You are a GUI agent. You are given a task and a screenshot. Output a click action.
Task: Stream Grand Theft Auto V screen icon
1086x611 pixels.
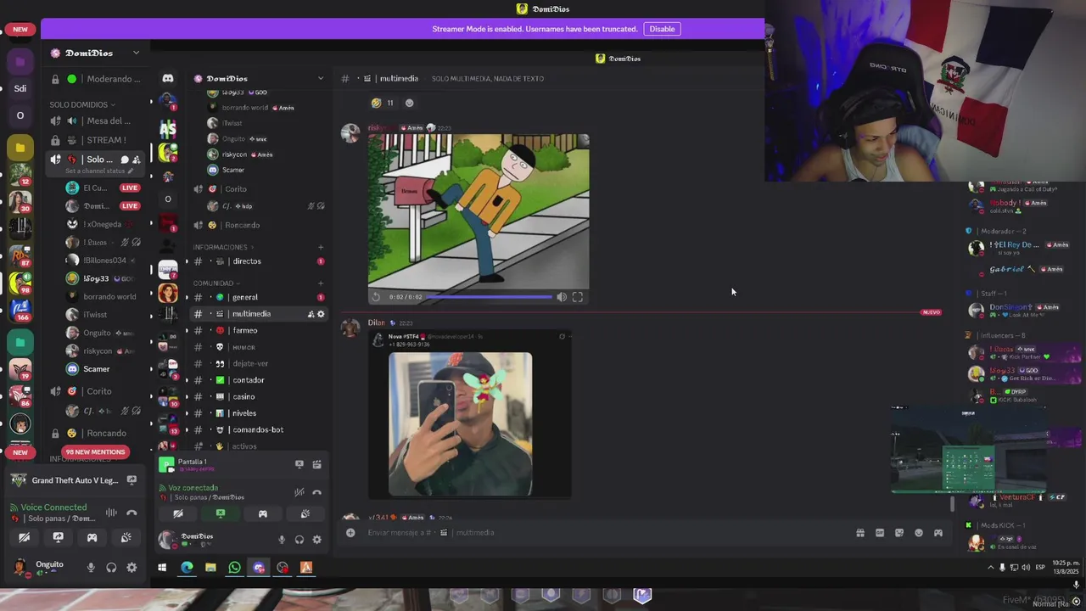pyautogui.click(x=132, y=480)
